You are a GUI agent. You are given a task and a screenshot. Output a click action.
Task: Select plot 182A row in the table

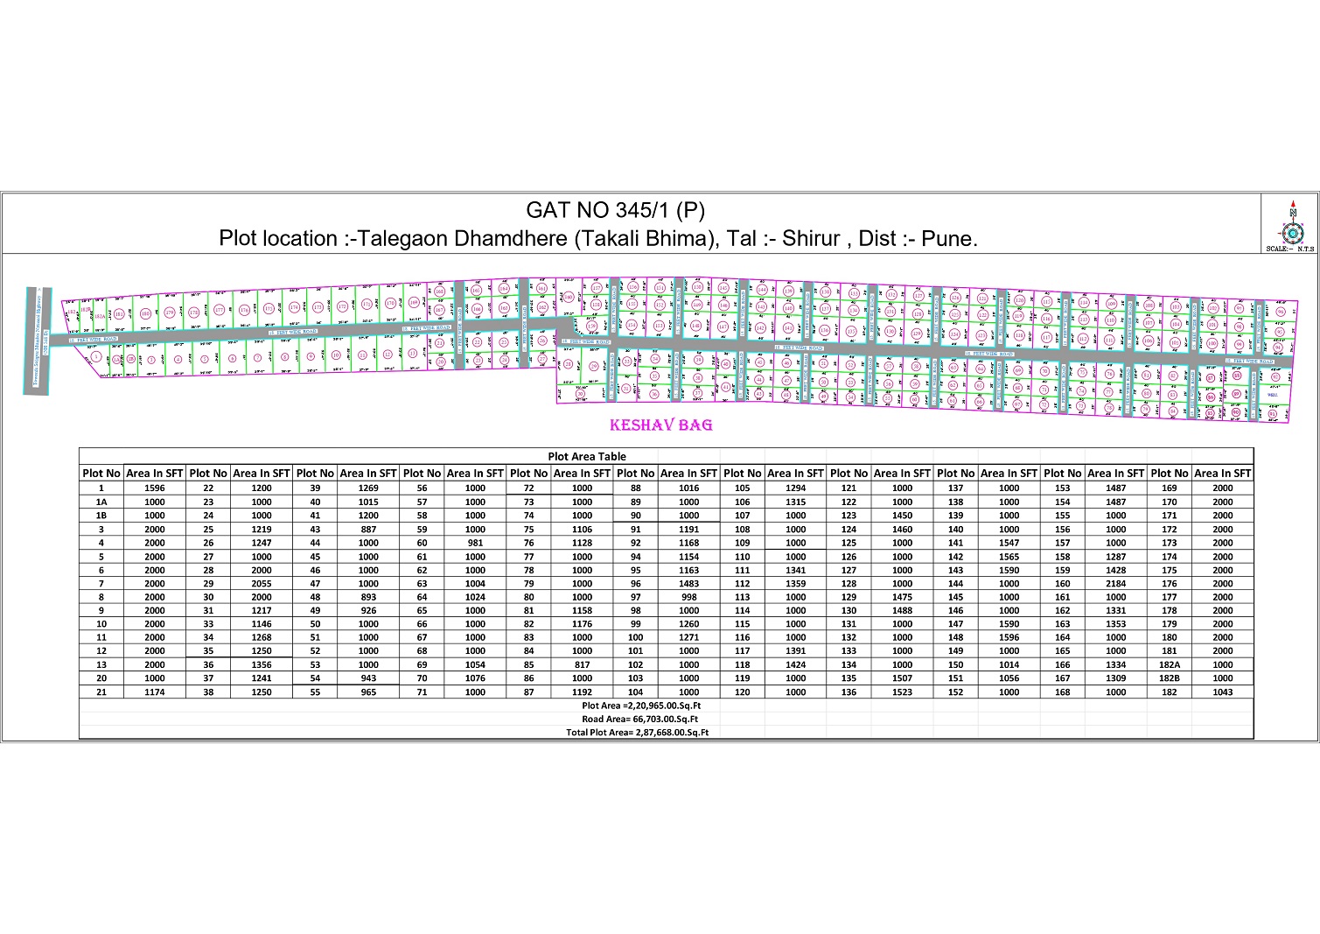[1170, 664]
